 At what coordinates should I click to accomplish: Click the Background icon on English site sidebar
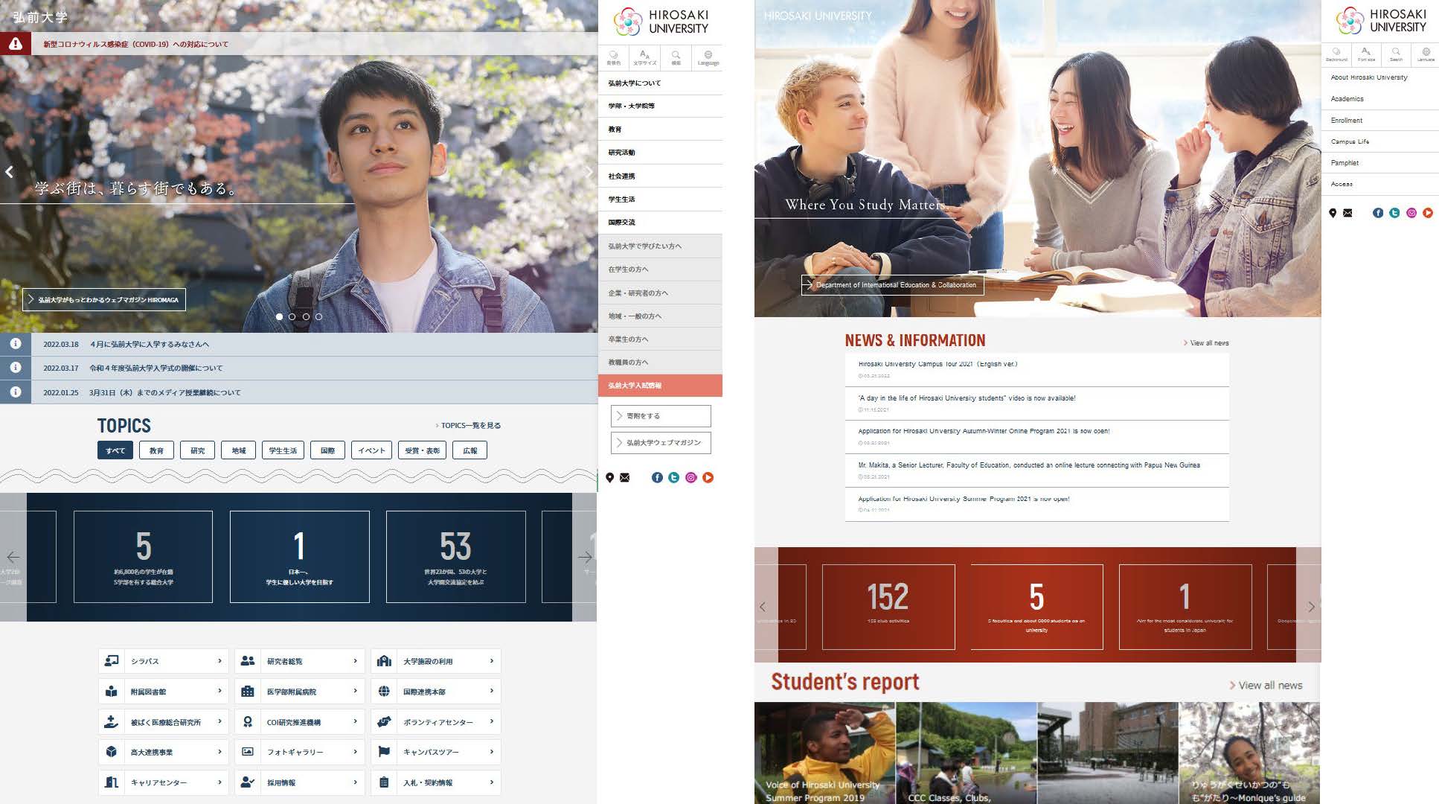[x=1336, y=54]
